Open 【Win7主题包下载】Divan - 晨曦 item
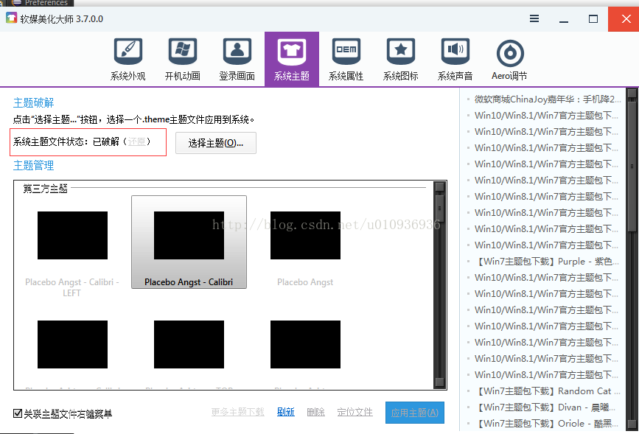This screenshot has height=434, width=639. tap(546, 407)
